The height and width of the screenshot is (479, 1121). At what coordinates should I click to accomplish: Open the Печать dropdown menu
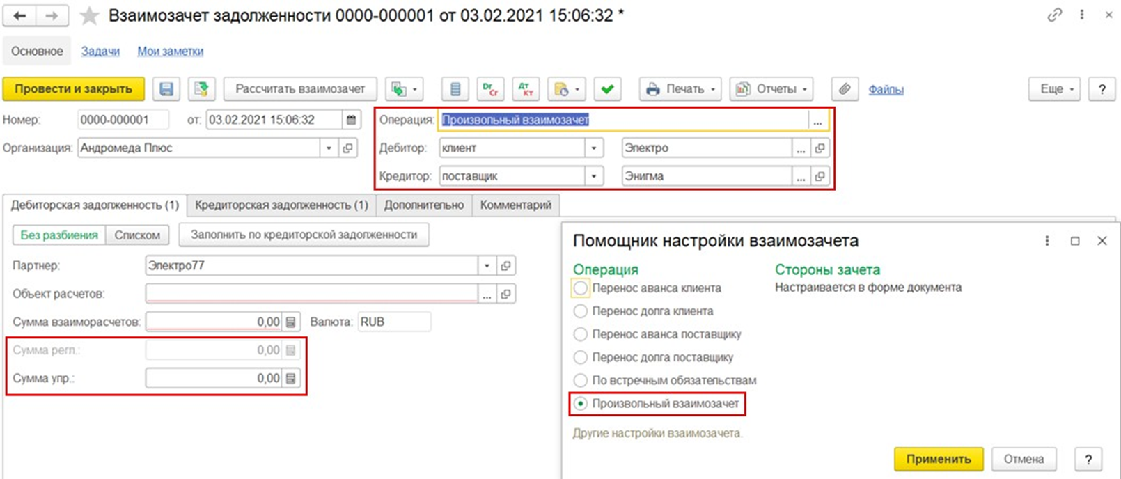tap(680, 89)
